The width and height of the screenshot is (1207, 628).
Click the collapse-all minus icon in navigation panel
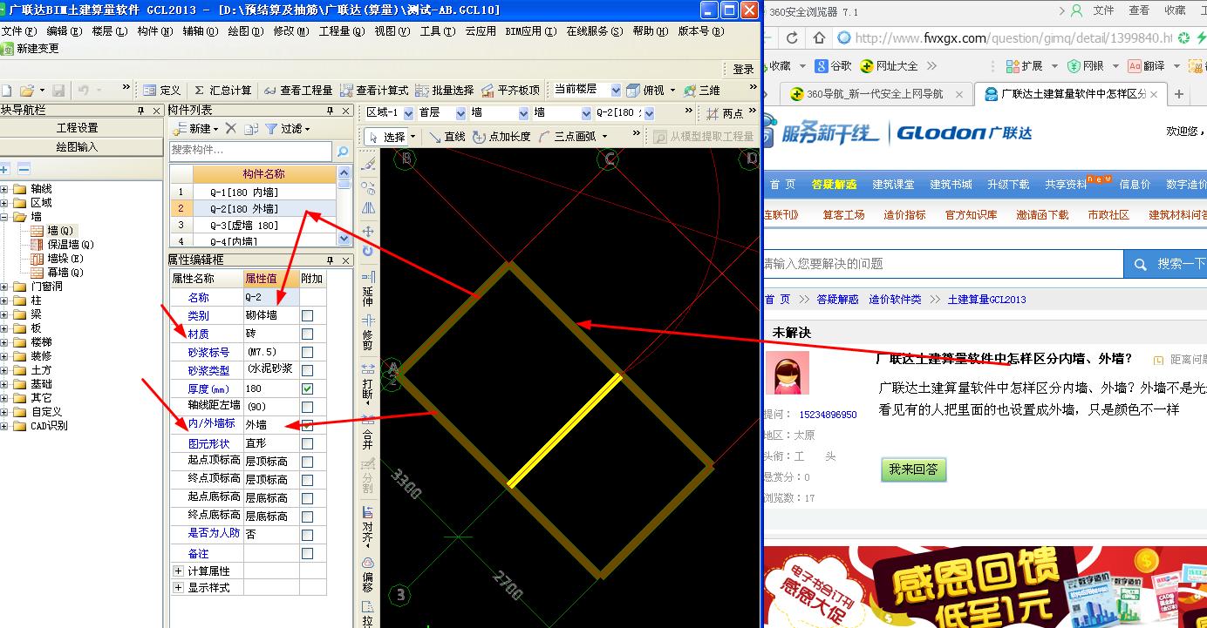[x=24, y=169]
